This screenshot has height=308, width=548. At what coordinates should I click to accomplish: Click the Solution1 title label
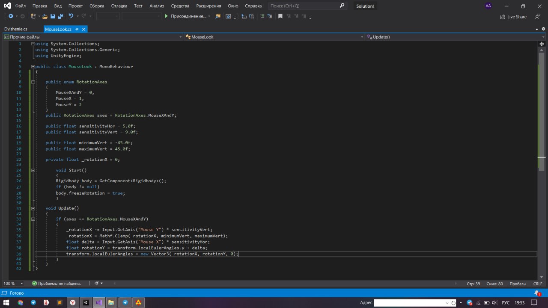coord(365,6)
